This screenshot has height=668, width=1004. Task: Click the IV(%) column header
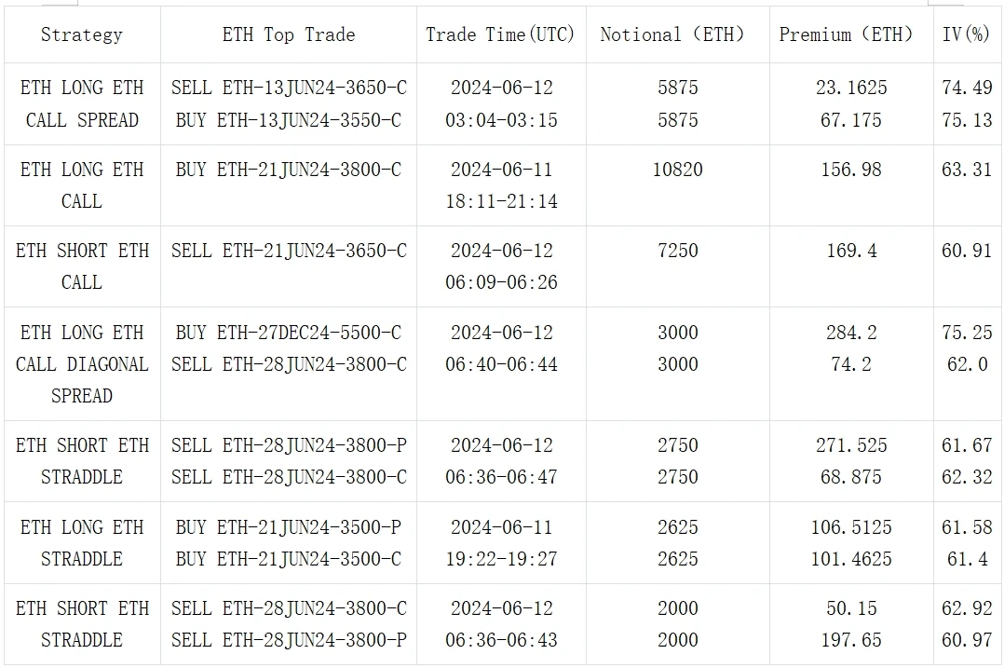967,34
